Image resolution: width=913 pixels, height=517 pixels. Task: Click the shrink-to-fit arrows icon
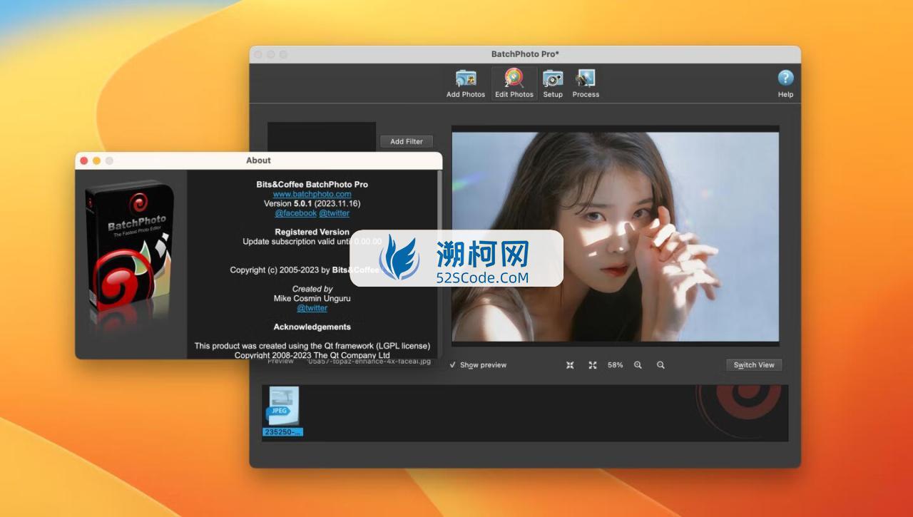pos(570,365)
